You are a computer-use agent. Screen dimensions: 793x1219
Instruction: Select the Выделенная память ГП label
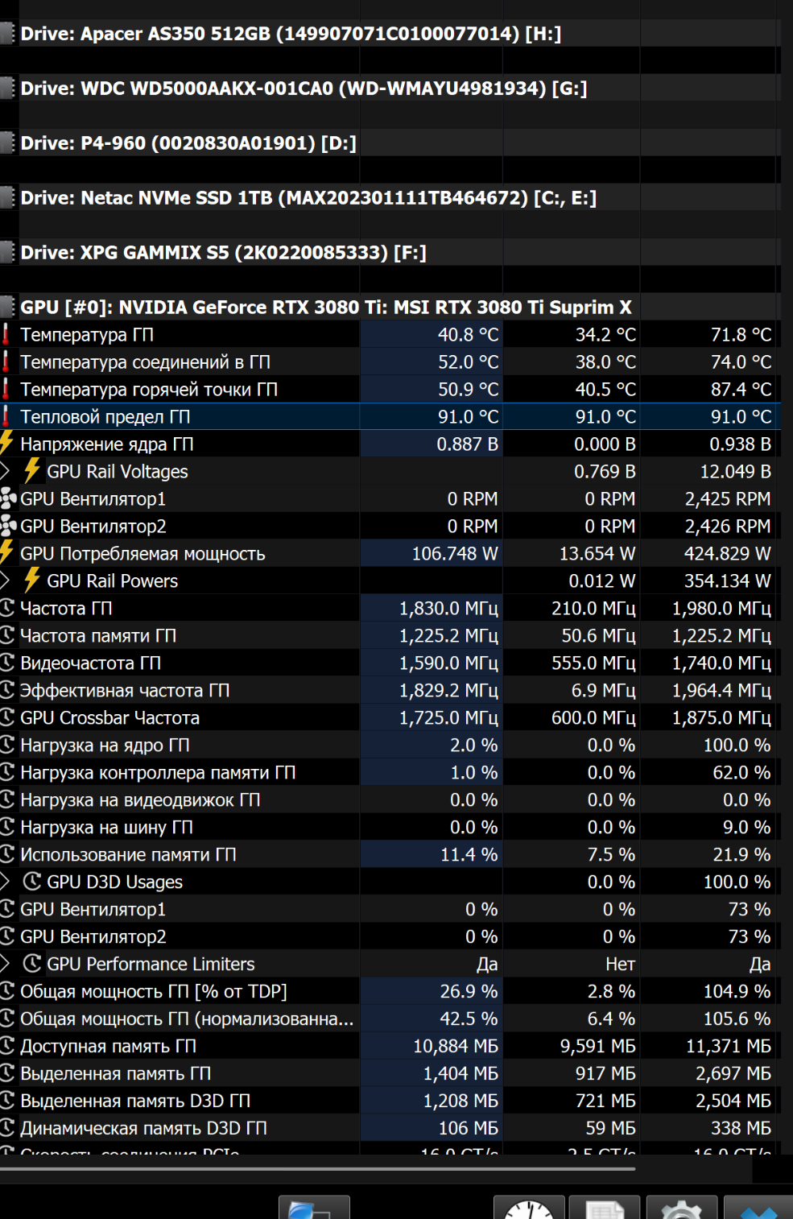(115, 1074)
